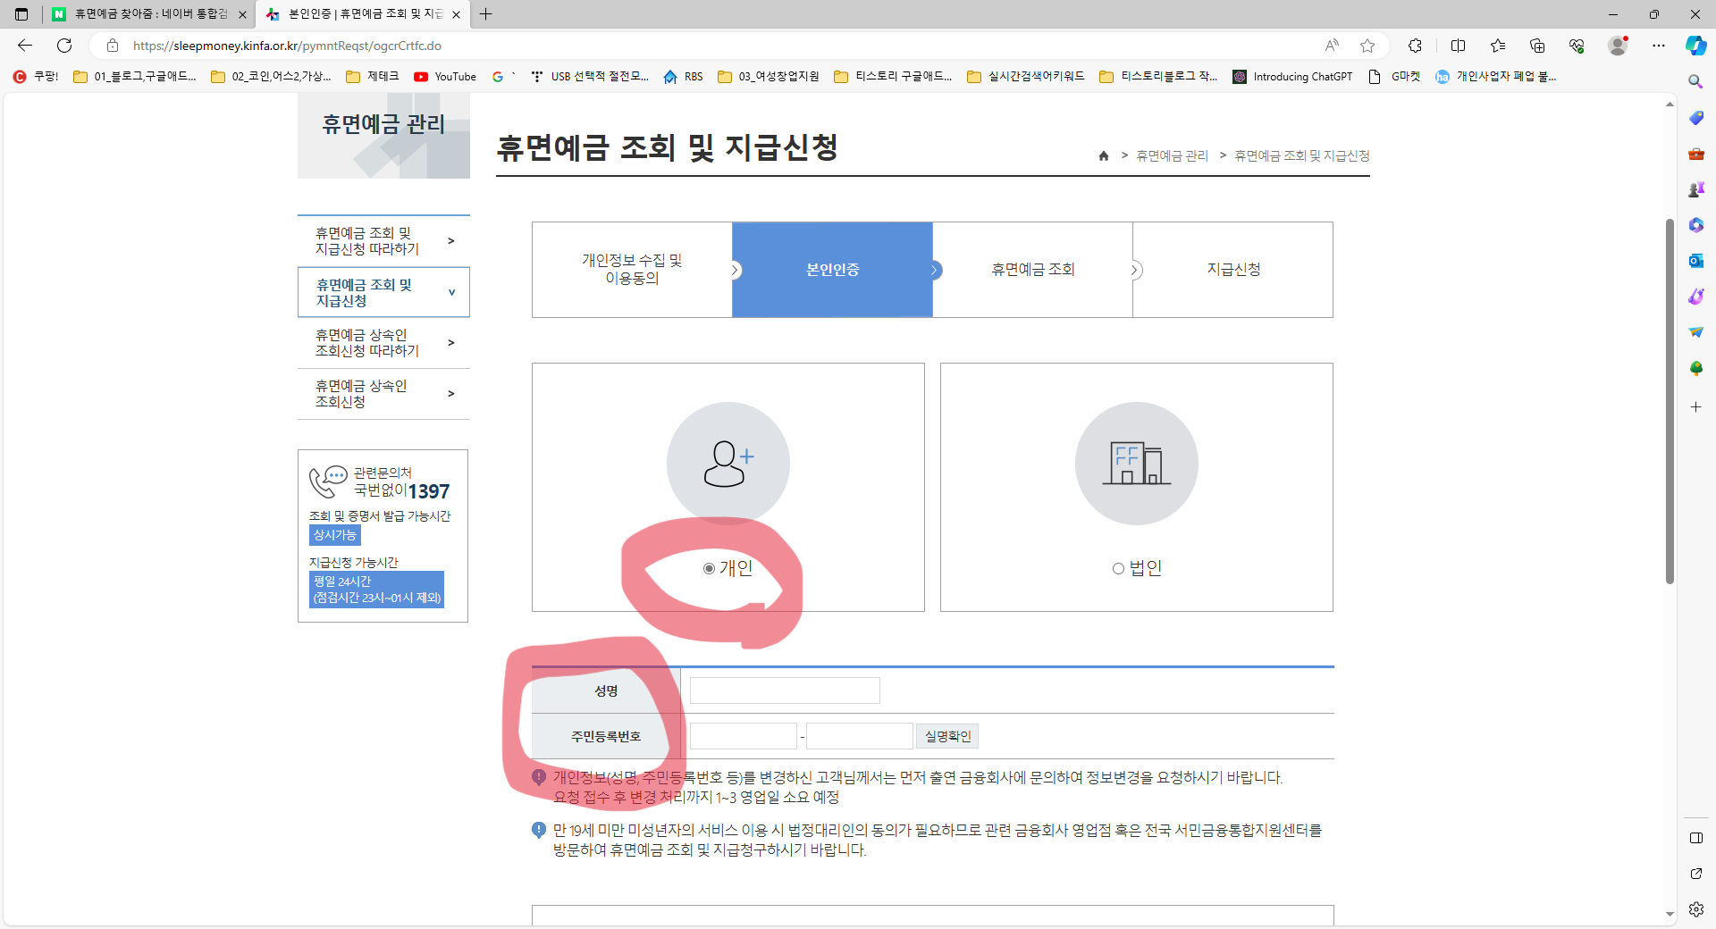Collapse the 휴면예금 조회 및 지급신청 submenu
Image resolution: width=1716 pixels, height=929 pixels.
point(383,291)
